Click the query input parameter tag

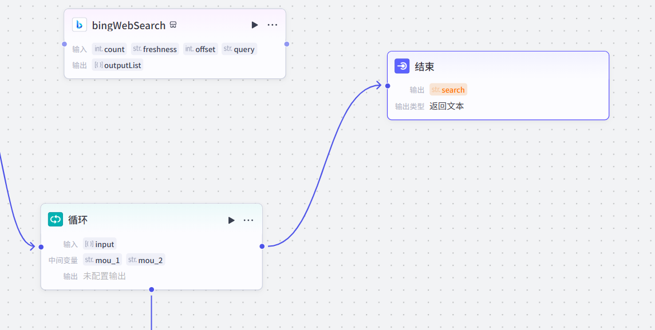coord(239,49)
